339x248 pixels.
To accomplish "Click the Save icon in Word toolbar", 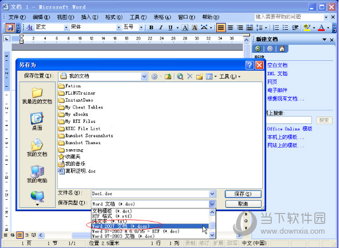I will (10, 28).
